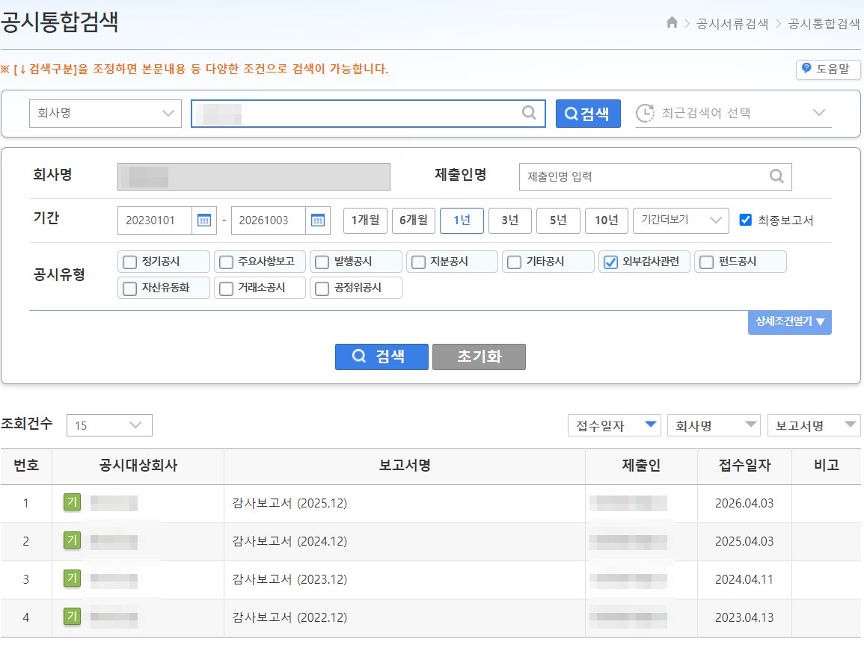This screenshot has height=648, width=864.
Task: Open the 기간더보기 dropdown
Action: click(681, 220)
